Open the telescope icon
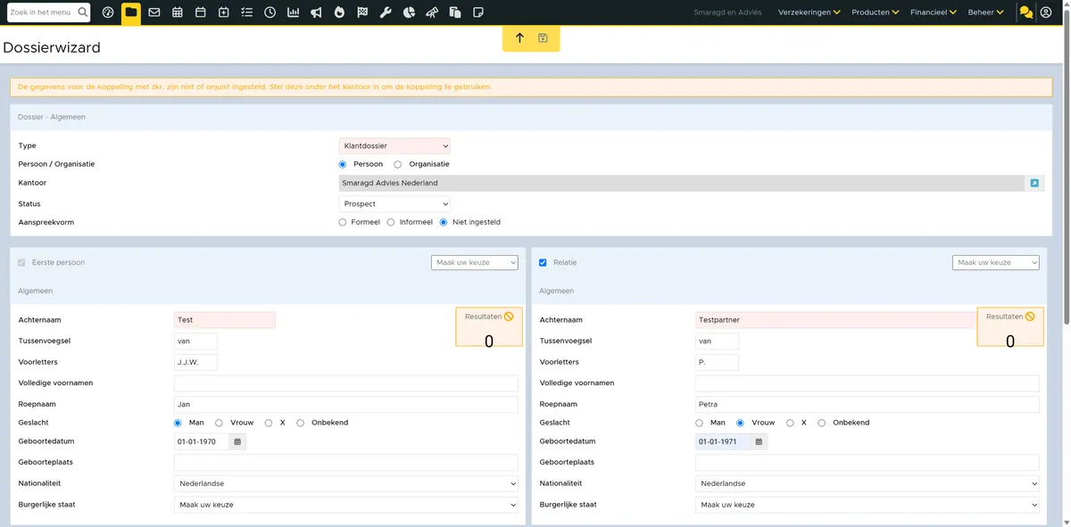Viewport: 1071px width, 527px height. 432,12
